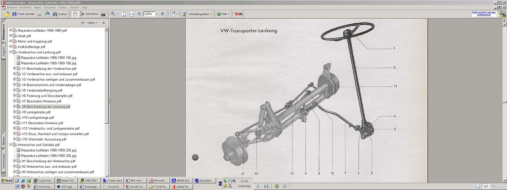Choose the Selecteren selection tool

[x=89, y=14]
